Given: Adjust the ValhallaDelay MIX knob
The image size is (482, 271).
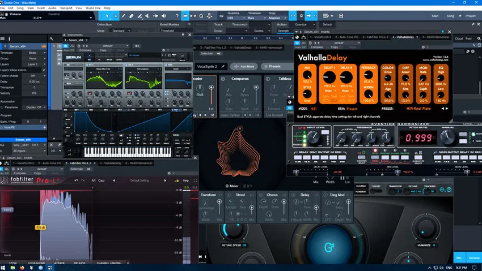Looking at the screenshot, I should 307,75.
